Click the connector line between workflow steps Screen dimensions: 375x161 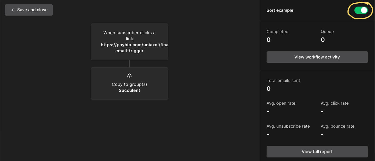click(x=129, y=64)
